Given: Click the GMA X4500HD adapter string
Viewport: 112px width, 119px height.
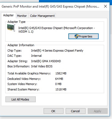Looking at the screenshot, I should (x=46, y=61).
